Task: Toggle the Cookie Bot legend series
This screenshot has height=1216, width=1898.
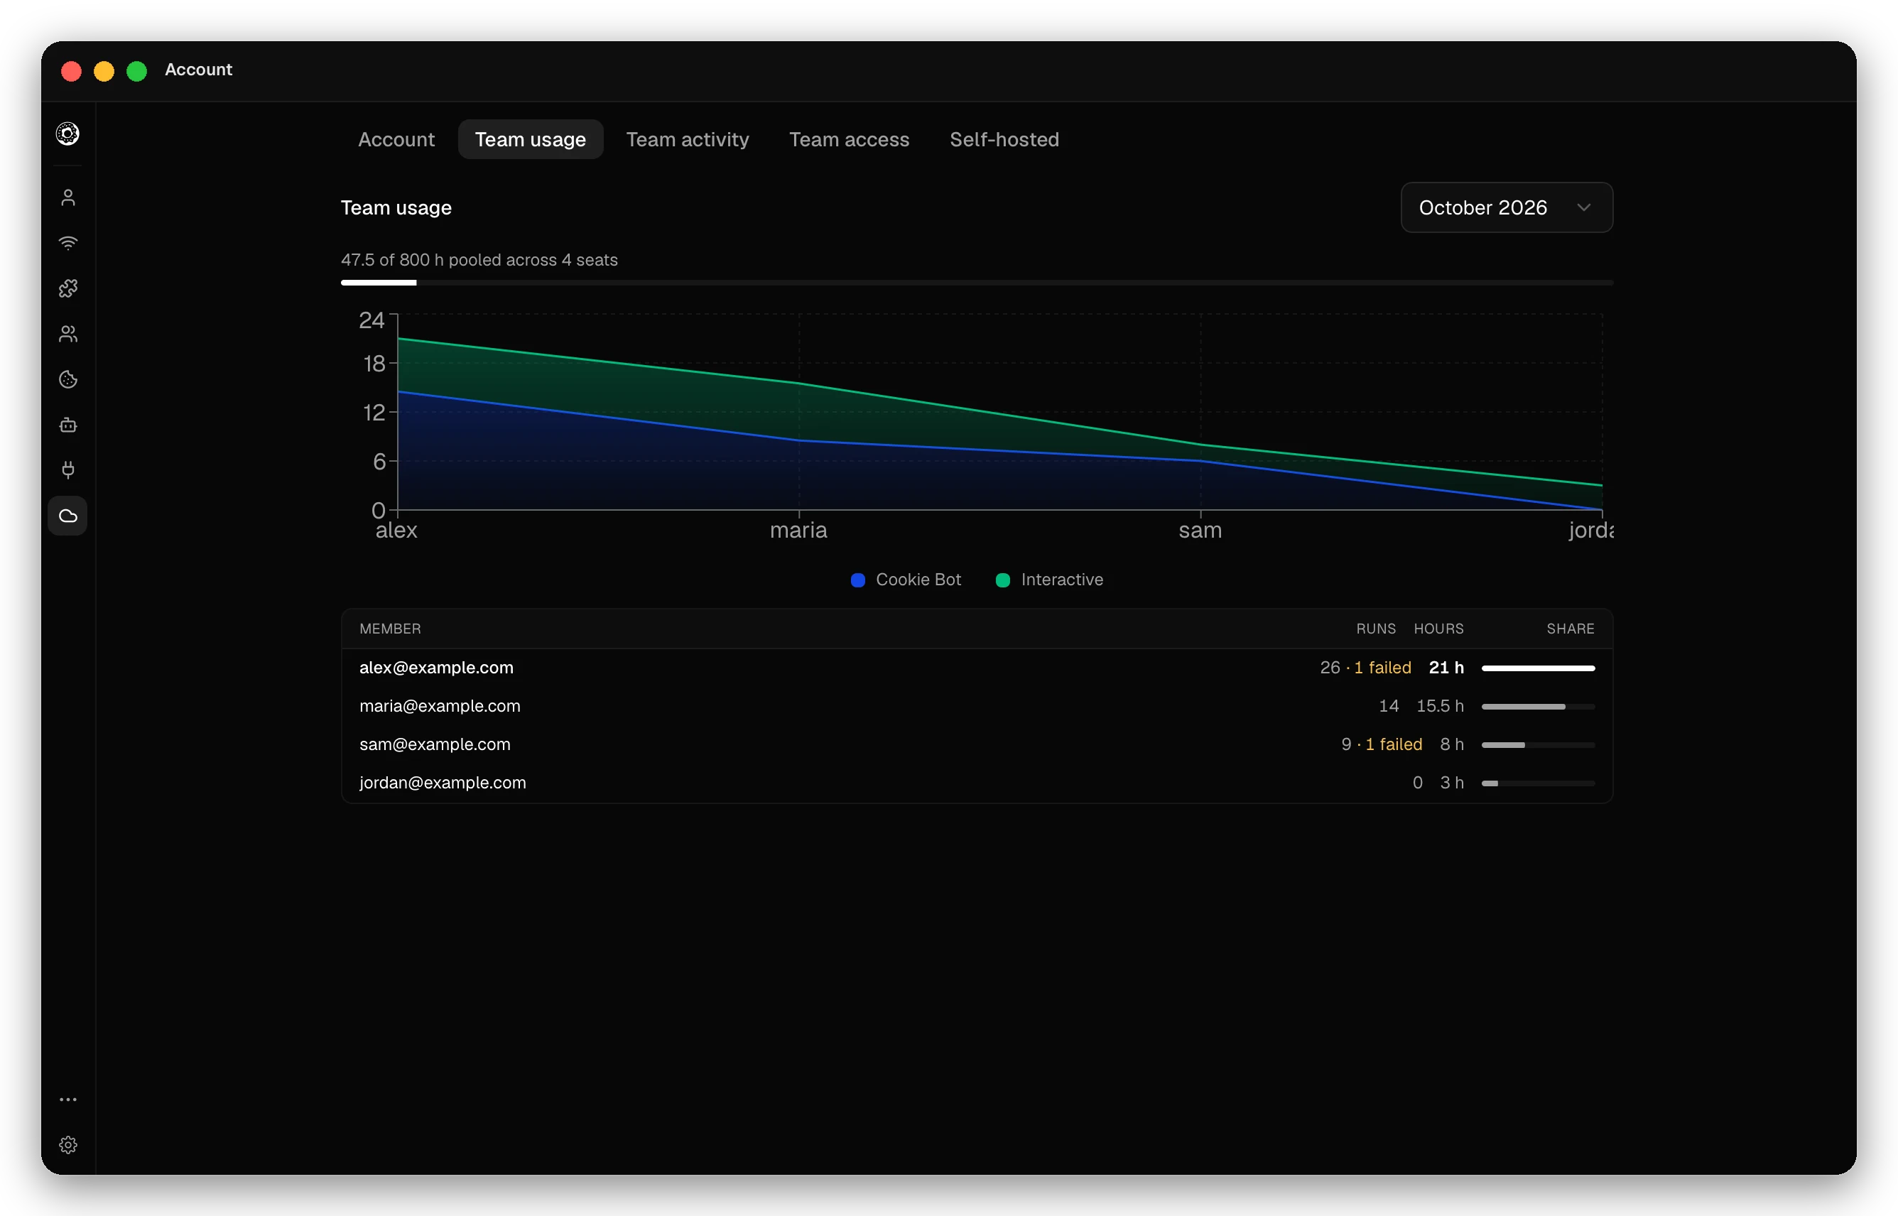Action: (906, 580)
